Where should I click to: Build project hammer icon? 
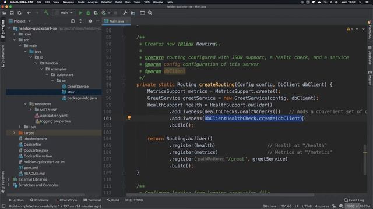pyautogui.click(x=46, y=13)
